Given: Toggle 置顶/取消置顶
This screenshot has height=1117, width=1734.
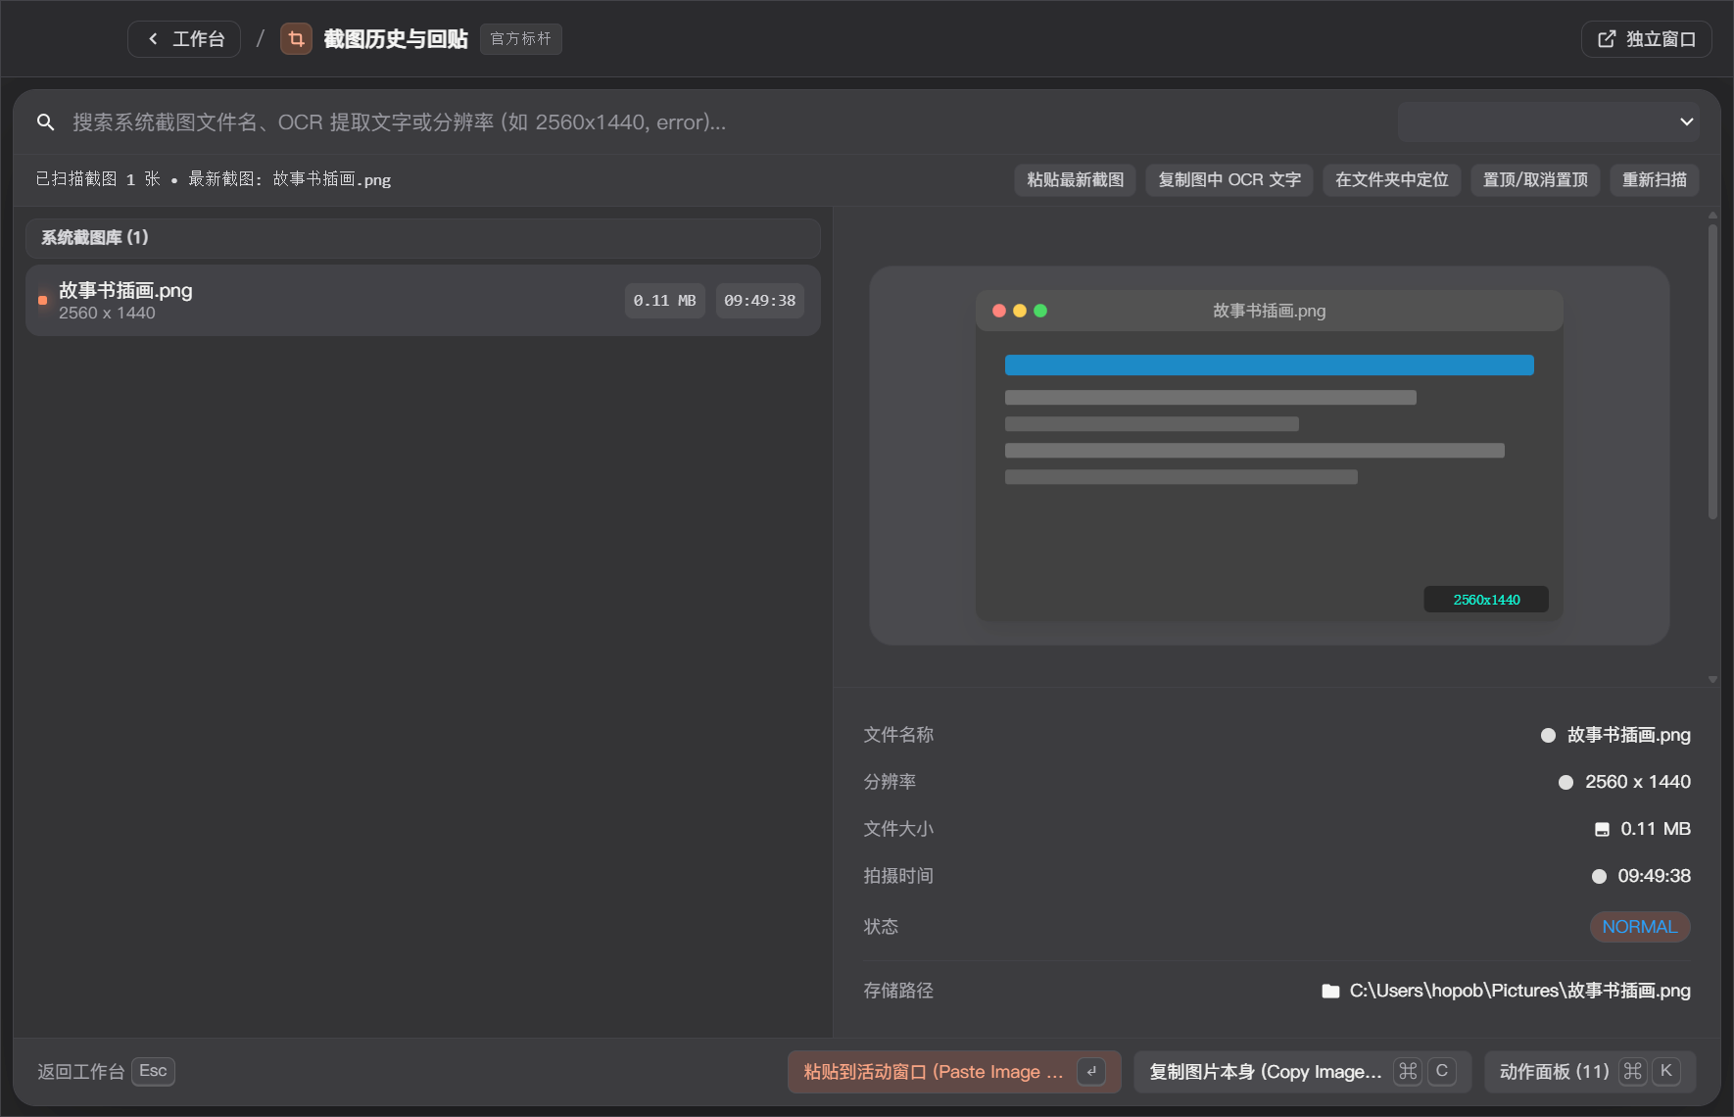Looking at the screenshot, I should click(x=1535, y=180).
